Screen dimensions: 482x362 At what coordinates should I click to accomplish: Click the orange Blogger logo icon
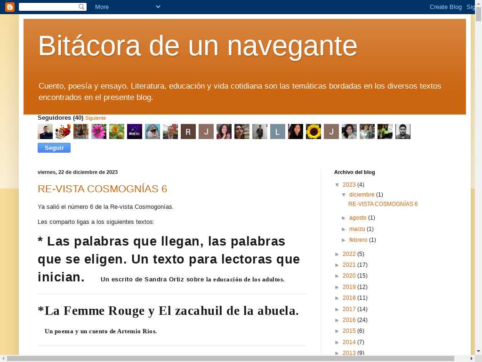pos(10,7)
